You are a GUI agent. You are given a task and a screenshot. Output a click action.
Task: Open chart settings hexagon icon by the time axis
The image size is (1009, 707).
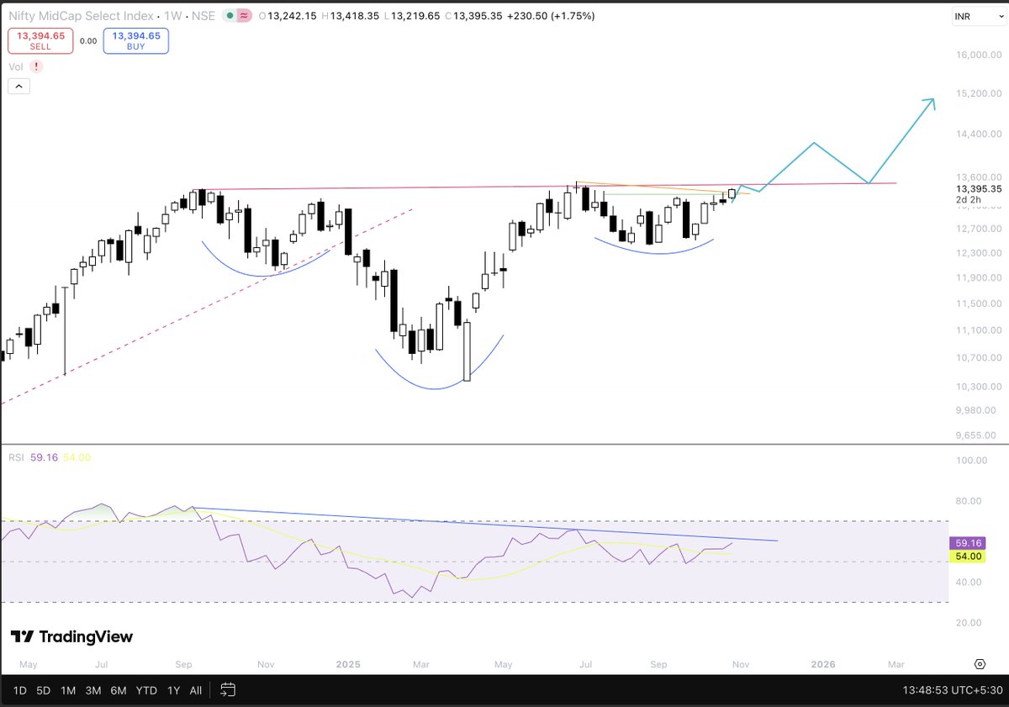[980, 664]
